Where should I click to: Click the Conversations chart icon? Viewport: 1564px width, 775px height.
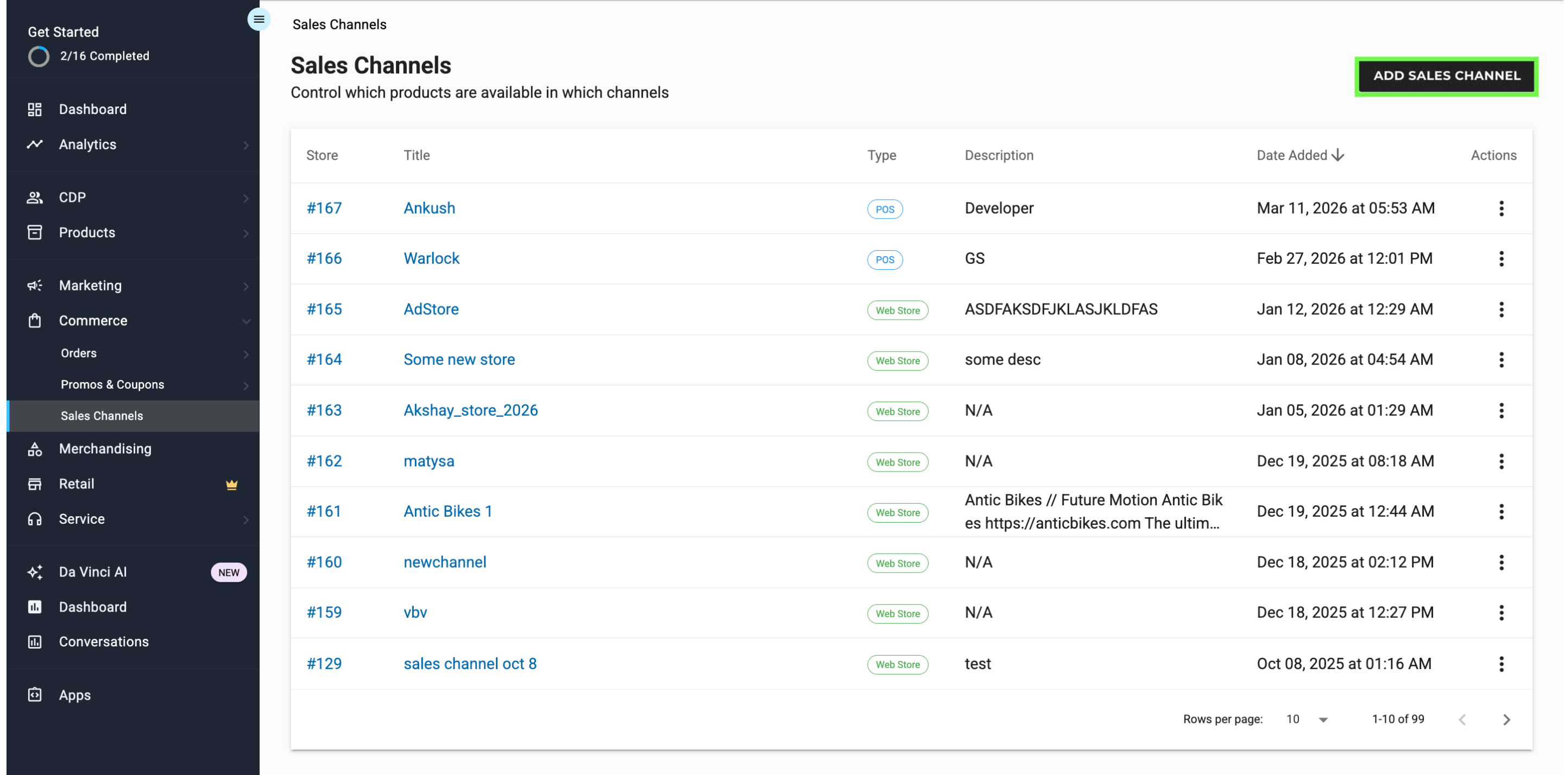(x=35, y=641)
